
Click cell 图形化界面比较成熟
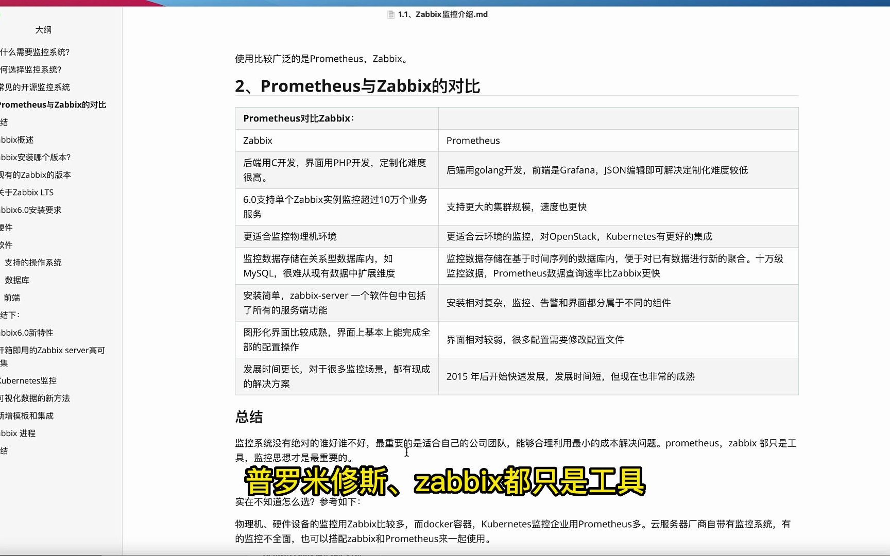click(x=336, y=340)
